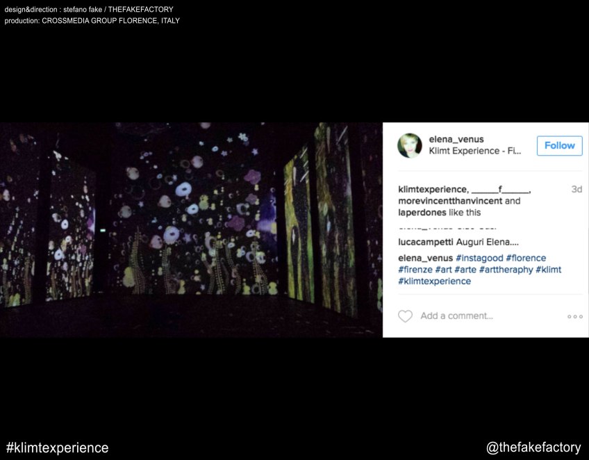Screen dimensions: 589x460
Task: Open the three-dot more options menu
Action: click(574, 317)
